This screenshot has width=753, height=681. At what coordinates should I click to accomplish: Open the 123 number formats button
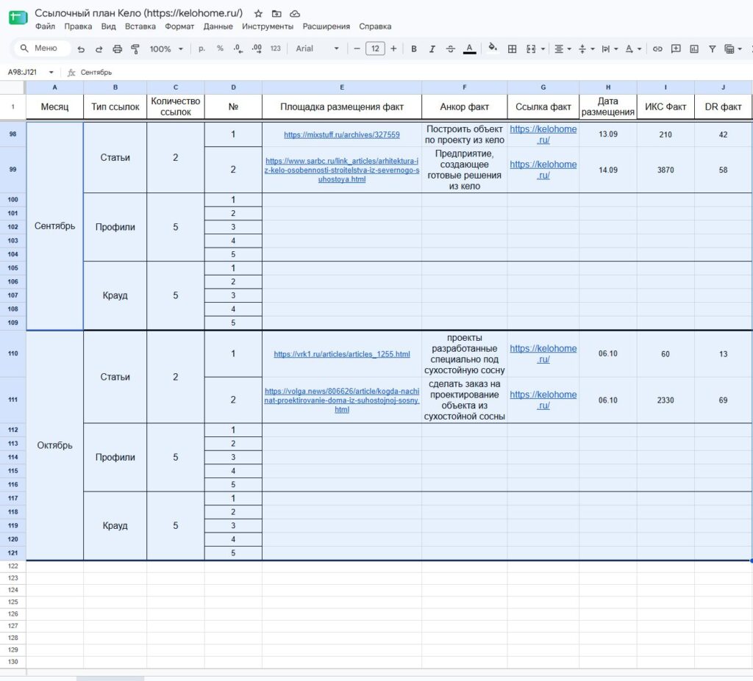pos(275,48)
